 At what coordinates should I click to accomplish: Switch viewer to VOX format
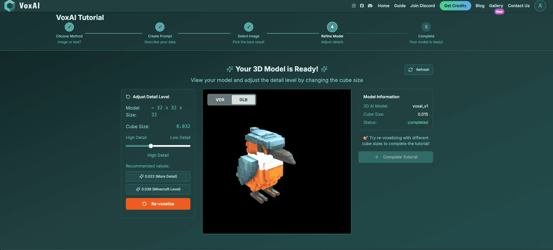pos(220,99)
